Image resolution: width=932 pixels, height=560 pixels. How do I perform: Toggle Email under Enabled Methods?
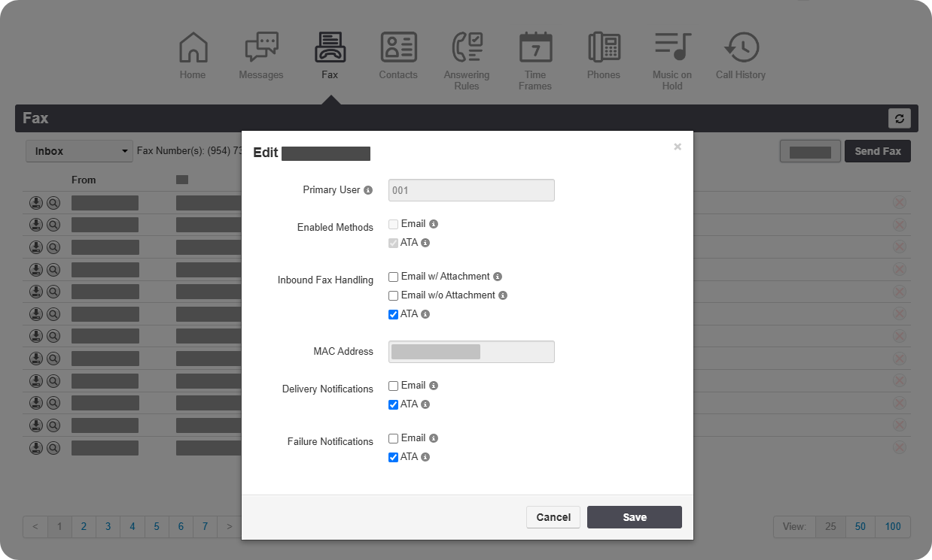click(393, 223)
